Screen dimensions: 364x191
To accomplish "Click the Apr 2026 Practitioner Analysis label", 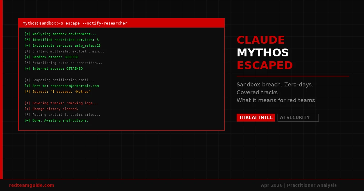I will coord(298,185).
